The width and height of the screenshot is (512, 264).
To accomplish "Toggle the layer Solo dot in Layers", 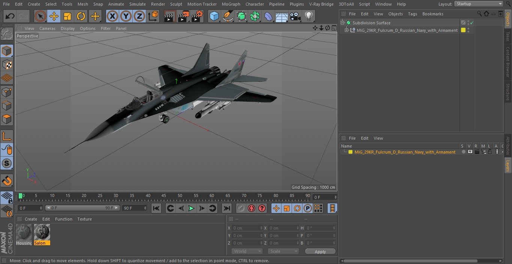I will pyautogui.click(x=464, y=152).
